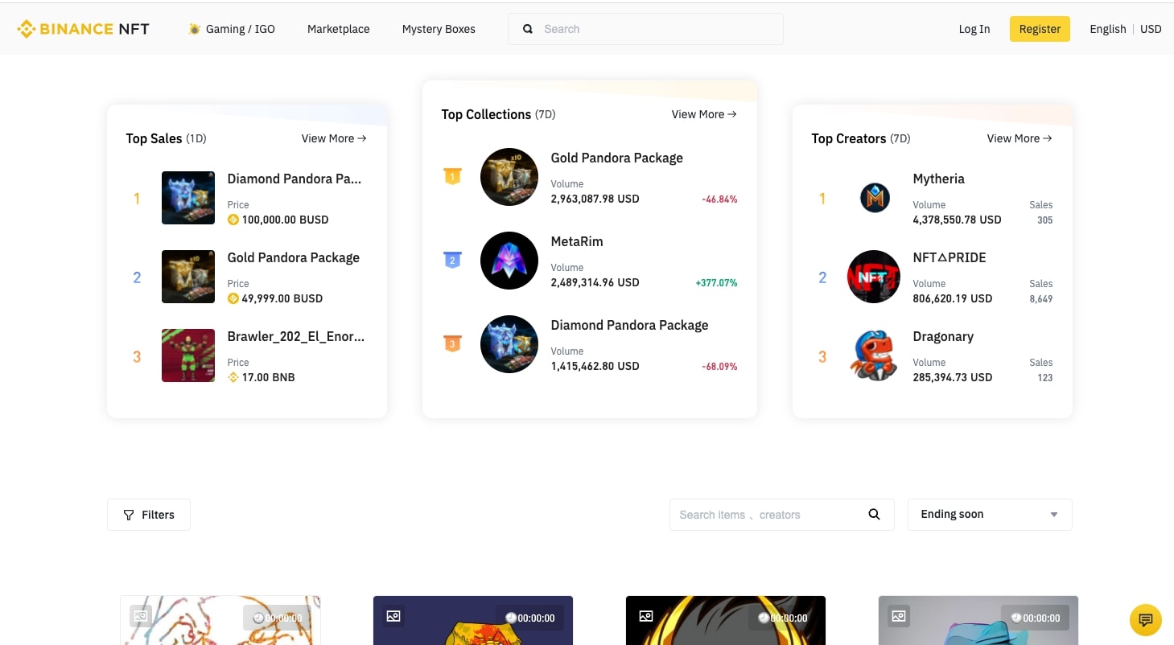Click the gold rank 1 badge

[x=452, y=176]
